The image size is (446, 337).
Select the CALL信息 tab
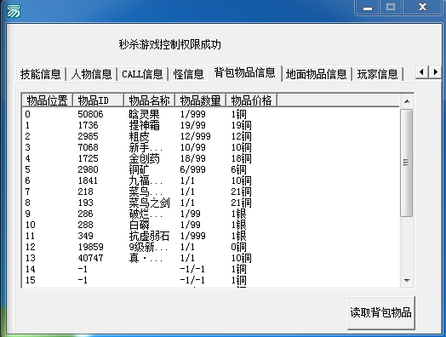point(142,74)
